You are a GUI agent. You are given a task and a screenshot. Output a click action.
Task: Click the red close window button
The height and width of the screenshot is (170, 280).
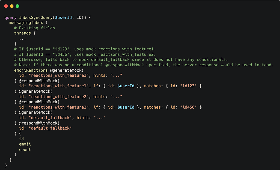click(x=6, y=6)
